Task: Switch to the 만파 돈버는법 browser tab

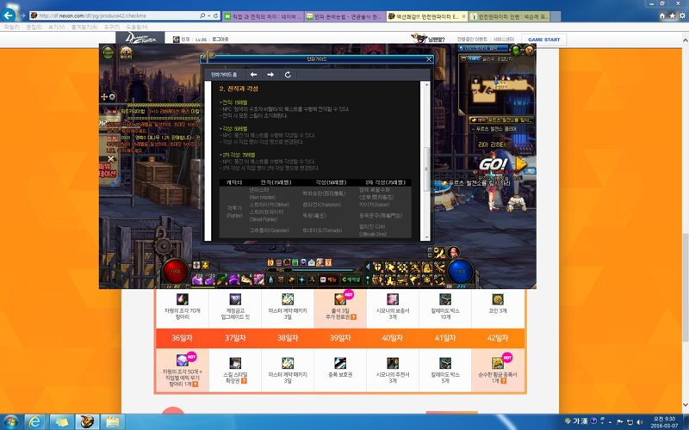Action: tap(344, 16)
